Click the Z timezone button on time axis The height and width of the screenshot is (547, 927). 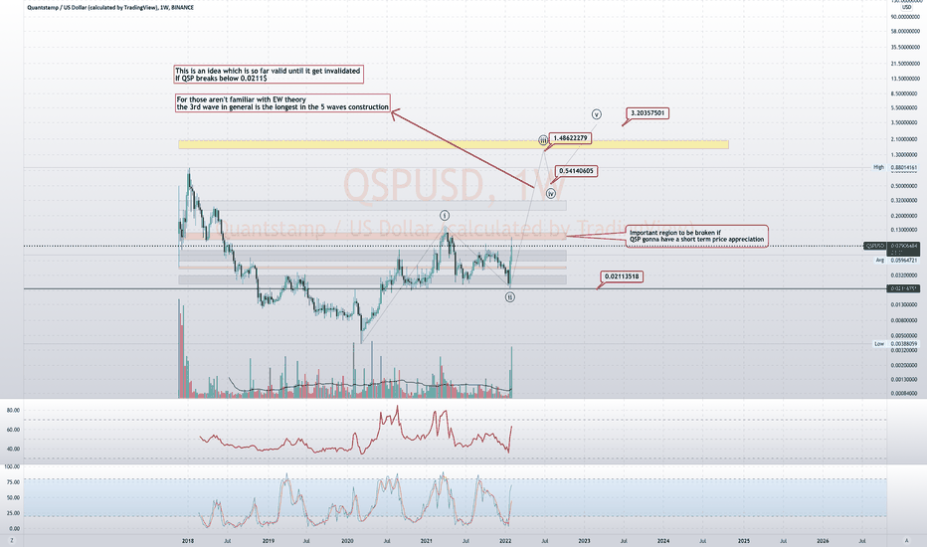pyautogui.click(x=11, y=540)
